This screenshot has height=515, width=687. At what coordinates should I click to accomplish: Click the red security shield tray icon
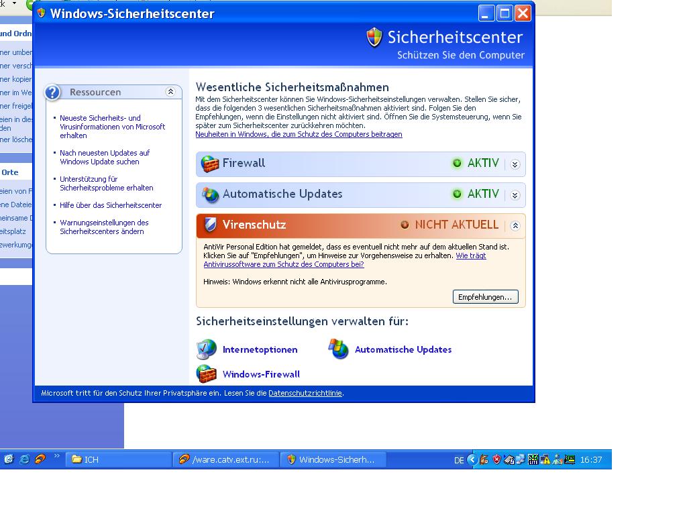tap(496, 459)
